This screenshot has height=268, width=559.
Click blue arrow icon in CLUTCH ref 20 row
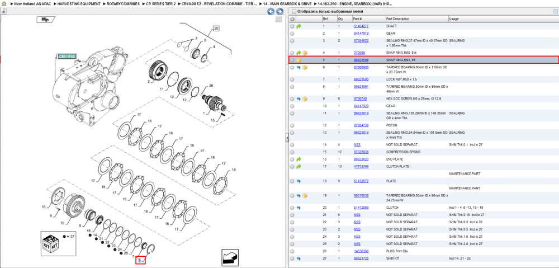tap(299, 208)
